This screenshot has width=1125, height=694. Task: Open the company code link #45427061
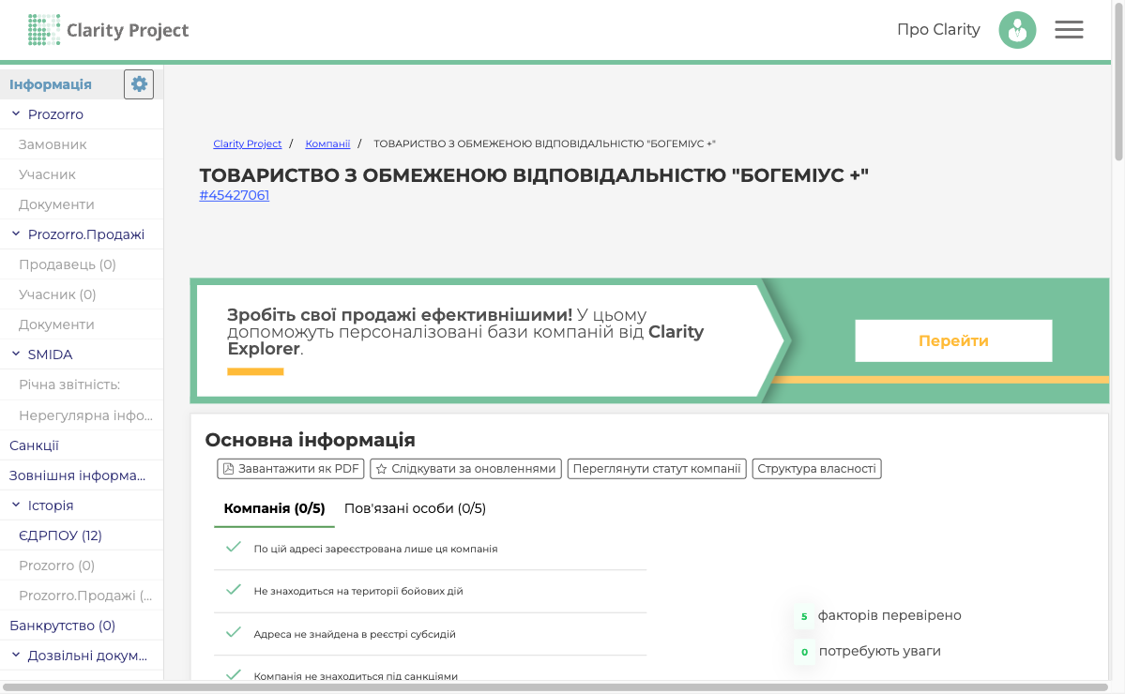click(233, 195)
